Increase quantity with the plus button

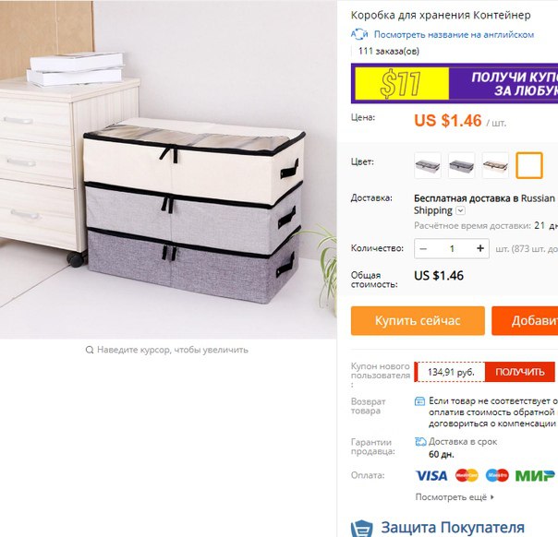[x=480, y=248]
